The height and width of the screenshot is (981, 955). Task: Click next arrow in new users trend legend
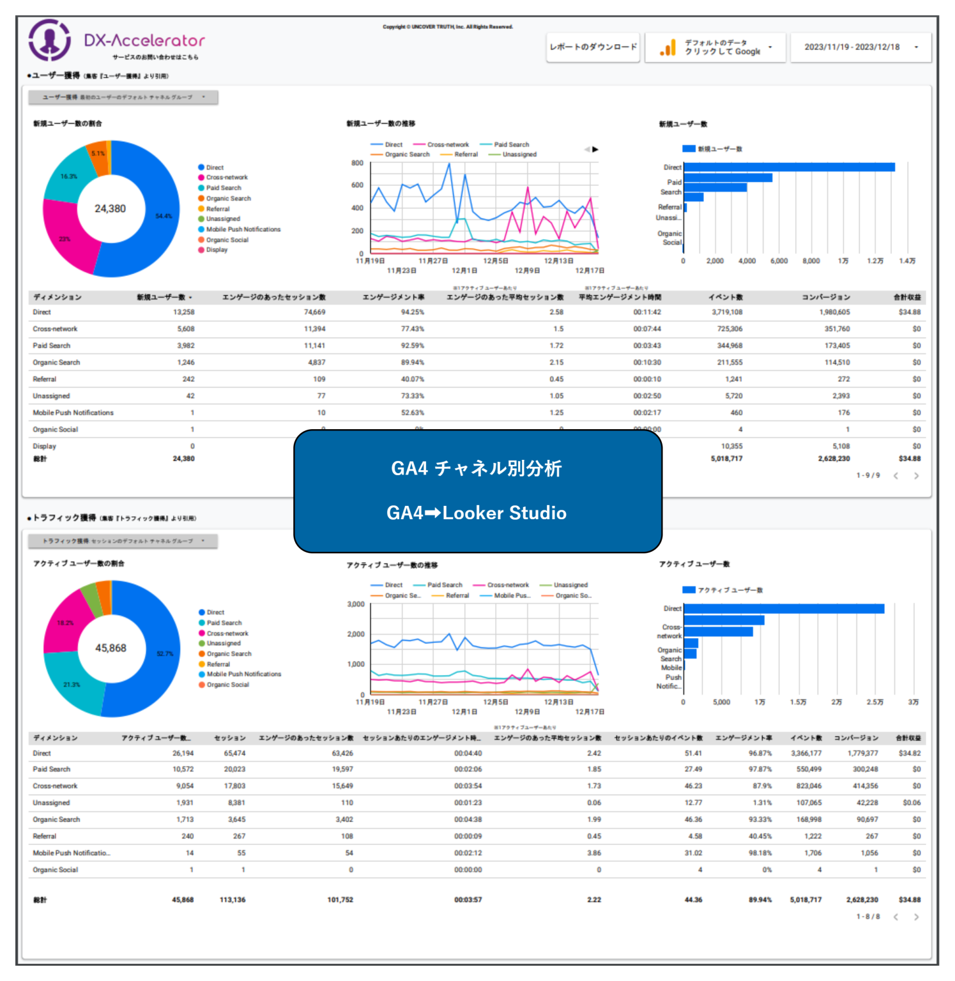pyautogui.click(x=595, y=149)
